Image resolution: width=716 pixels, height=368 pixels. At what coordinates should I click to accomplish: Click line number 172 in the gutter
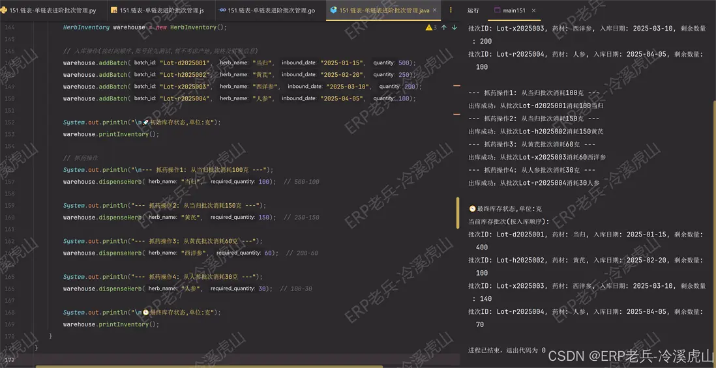[9, 360]
